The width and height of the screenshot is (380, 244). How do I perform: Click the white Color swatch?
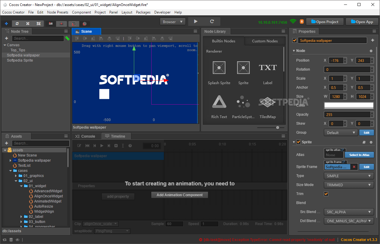349,105
